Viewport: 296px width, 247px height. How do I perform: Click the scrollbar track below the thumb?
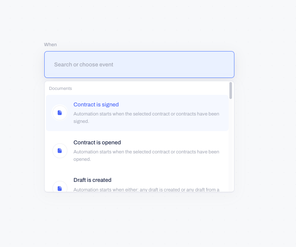231,145
